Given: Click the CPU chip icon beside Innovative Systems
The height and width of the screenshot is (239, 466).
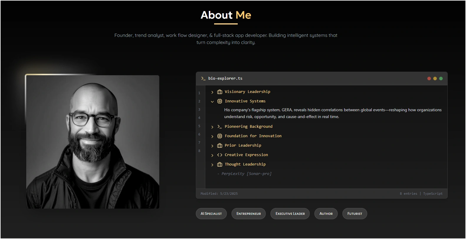Looking at the screenshot, I should click(x=220, y=101).
